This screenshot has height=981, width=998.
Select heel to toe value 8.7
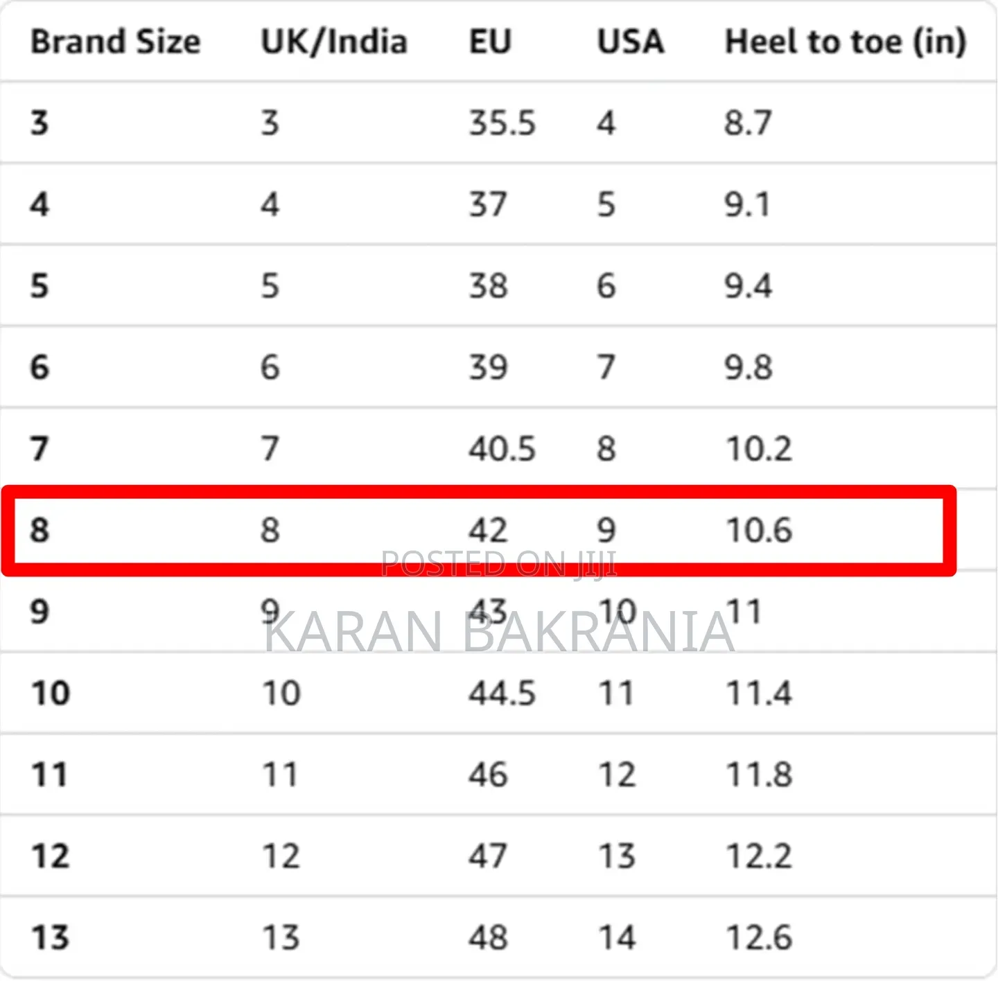point(748,123)
